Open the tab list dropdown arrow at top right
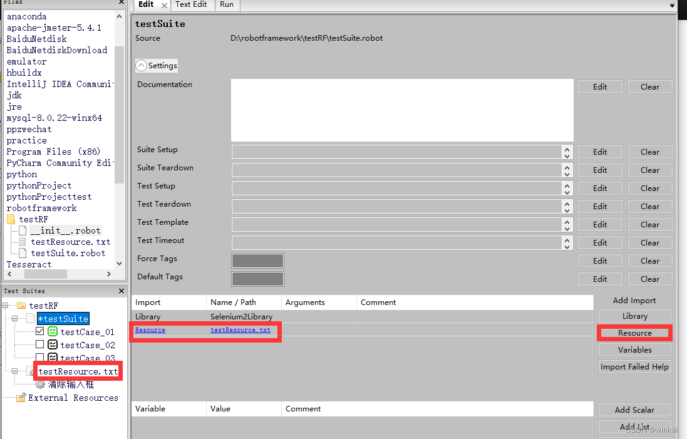 pyautogui.click(x=672, y=5)
